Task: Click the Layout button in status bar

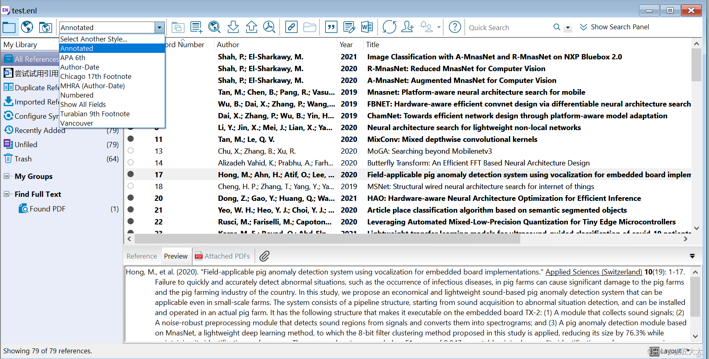Action: click(x=670, y=351)
